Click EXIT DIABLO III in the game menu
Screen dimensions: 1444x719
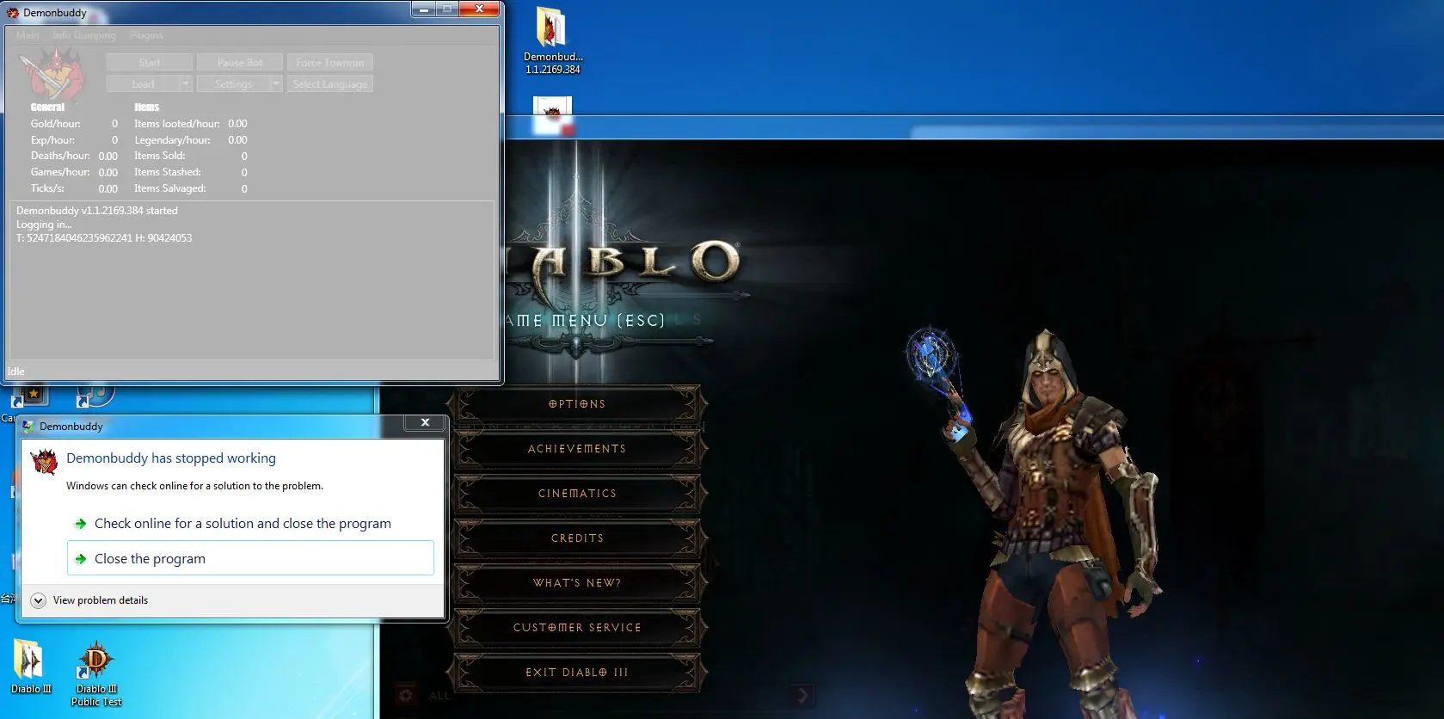click(x=577, y=672)
